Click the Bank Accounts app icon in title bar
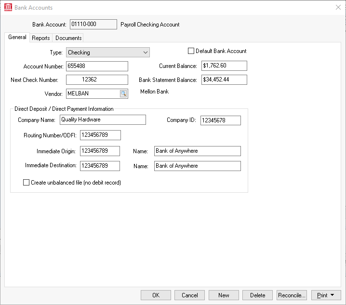 8,7
